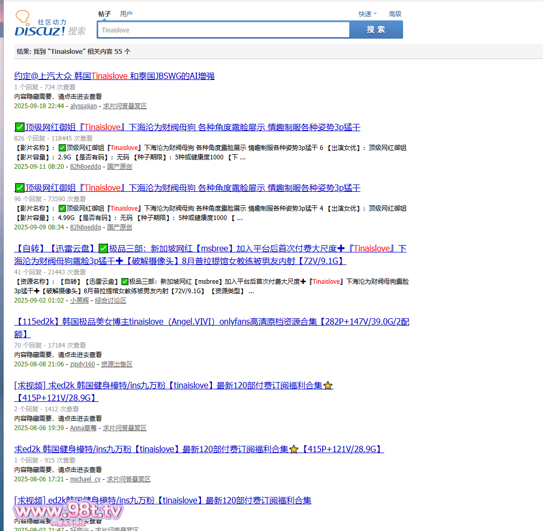
Task: Go to 国产原创 forum from the 2025-09-09 result
Action: (120, 227)
